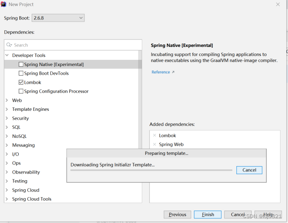The width and height of the screenshot is (288, 223).
Task: Check the Spring Native [Experimental] checkbox
Action: pyautogui.click(x=21, y=64)
